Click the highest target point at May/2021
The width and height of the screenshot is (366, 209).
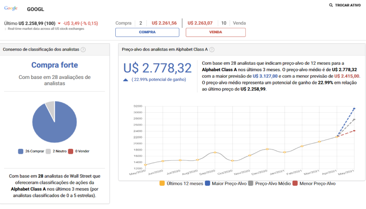click(x=354, y=109)
